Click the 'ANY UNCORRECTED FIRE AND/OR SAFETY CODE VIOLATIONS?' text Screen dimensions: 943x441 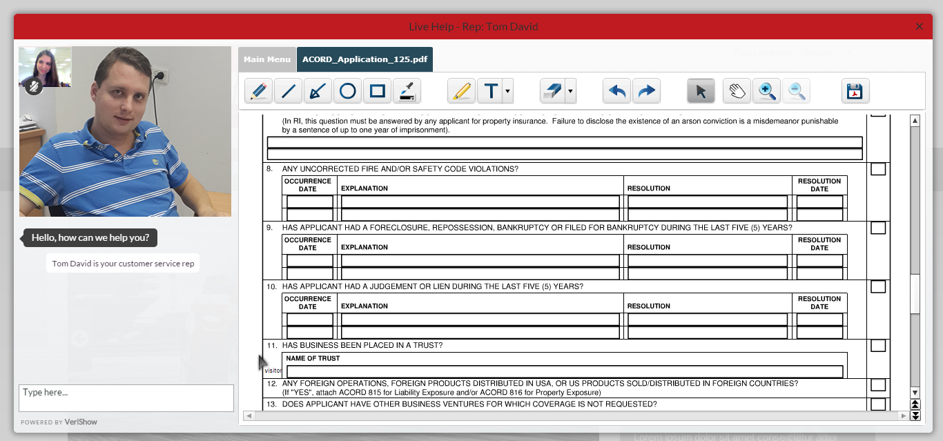[x=400, y=169]
